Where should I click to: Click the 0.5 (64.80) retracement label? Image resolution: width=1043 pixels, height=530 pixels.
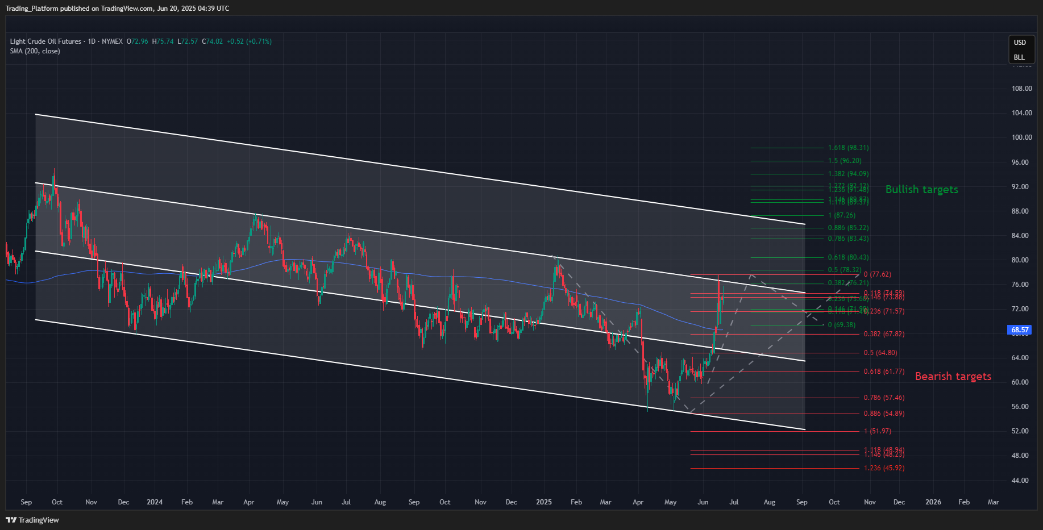[880, 353]
